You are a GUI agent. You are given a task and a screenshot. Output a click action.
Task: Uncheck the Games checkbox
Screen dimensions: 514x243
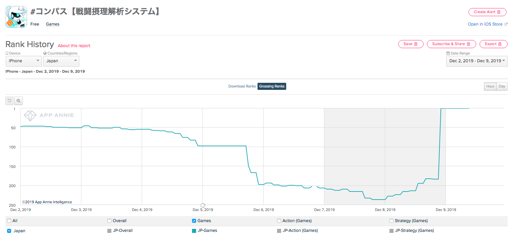(x=194, y=221)
